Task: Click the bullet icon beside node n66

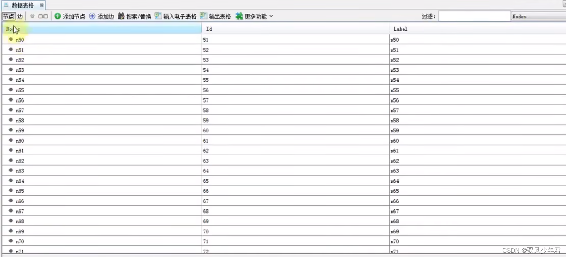Action: (11, 201)
